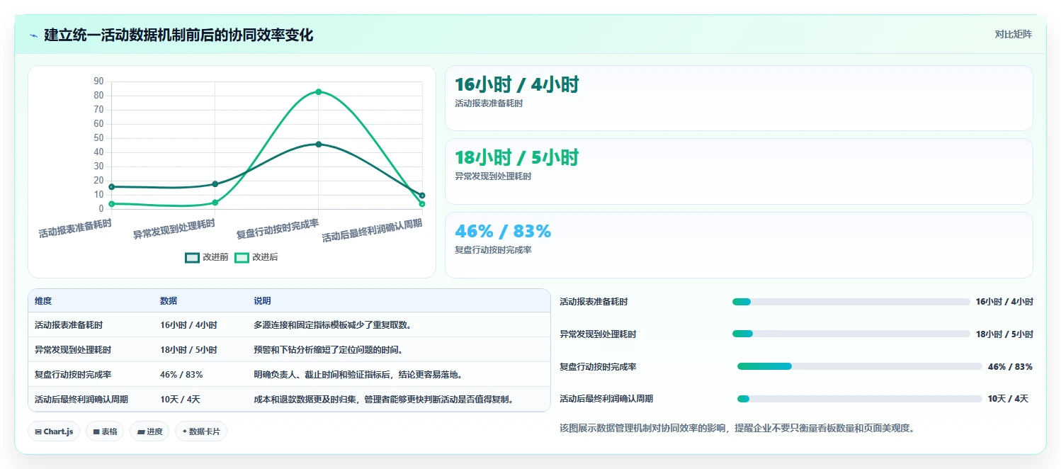Click the 进度 tag chip
The image size is (1061, 469).
click(x=149, y=431)
